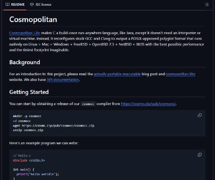Open the https://cosmo.zip/pub/cosmocc/ link
The height and width of the screenshot is (180, 215).
click(x=148, y=104)
